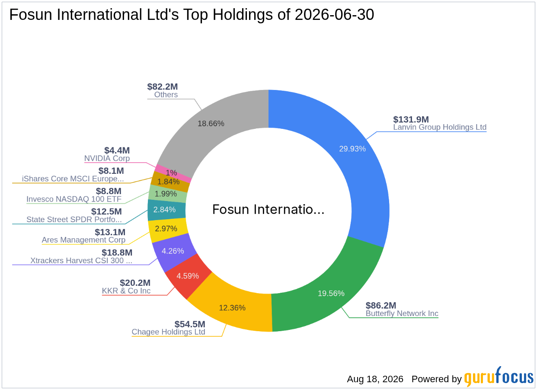Click the gurufocus logo
This screenshot has height=390, width=537.
[x=499, y=376]
